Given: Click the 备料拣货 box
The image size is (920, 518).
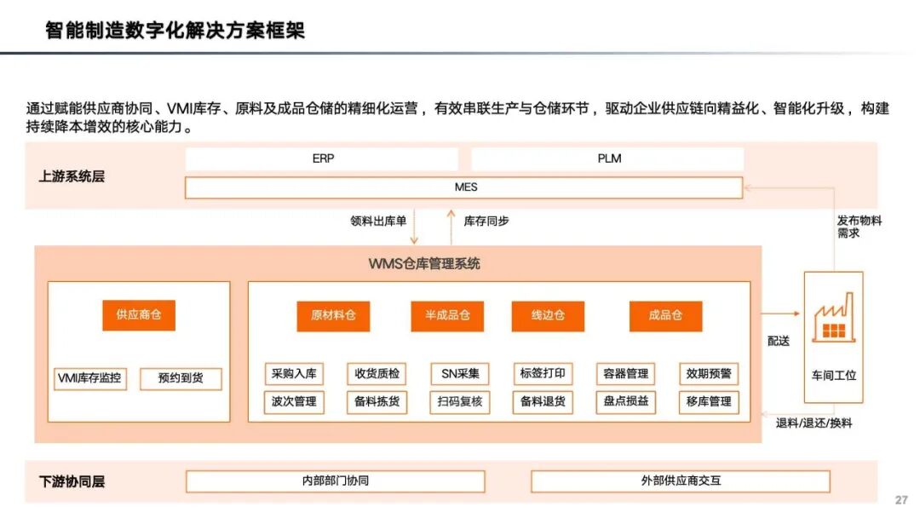Looking at the screenshot, I should point(377,402).
